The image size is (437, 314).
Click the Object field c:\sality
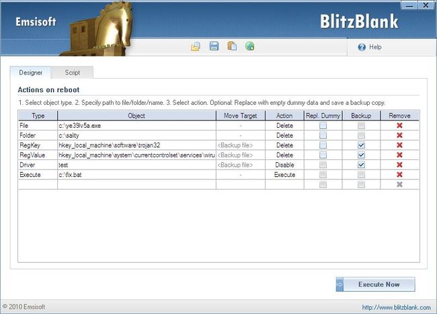(x=136, y=135)
